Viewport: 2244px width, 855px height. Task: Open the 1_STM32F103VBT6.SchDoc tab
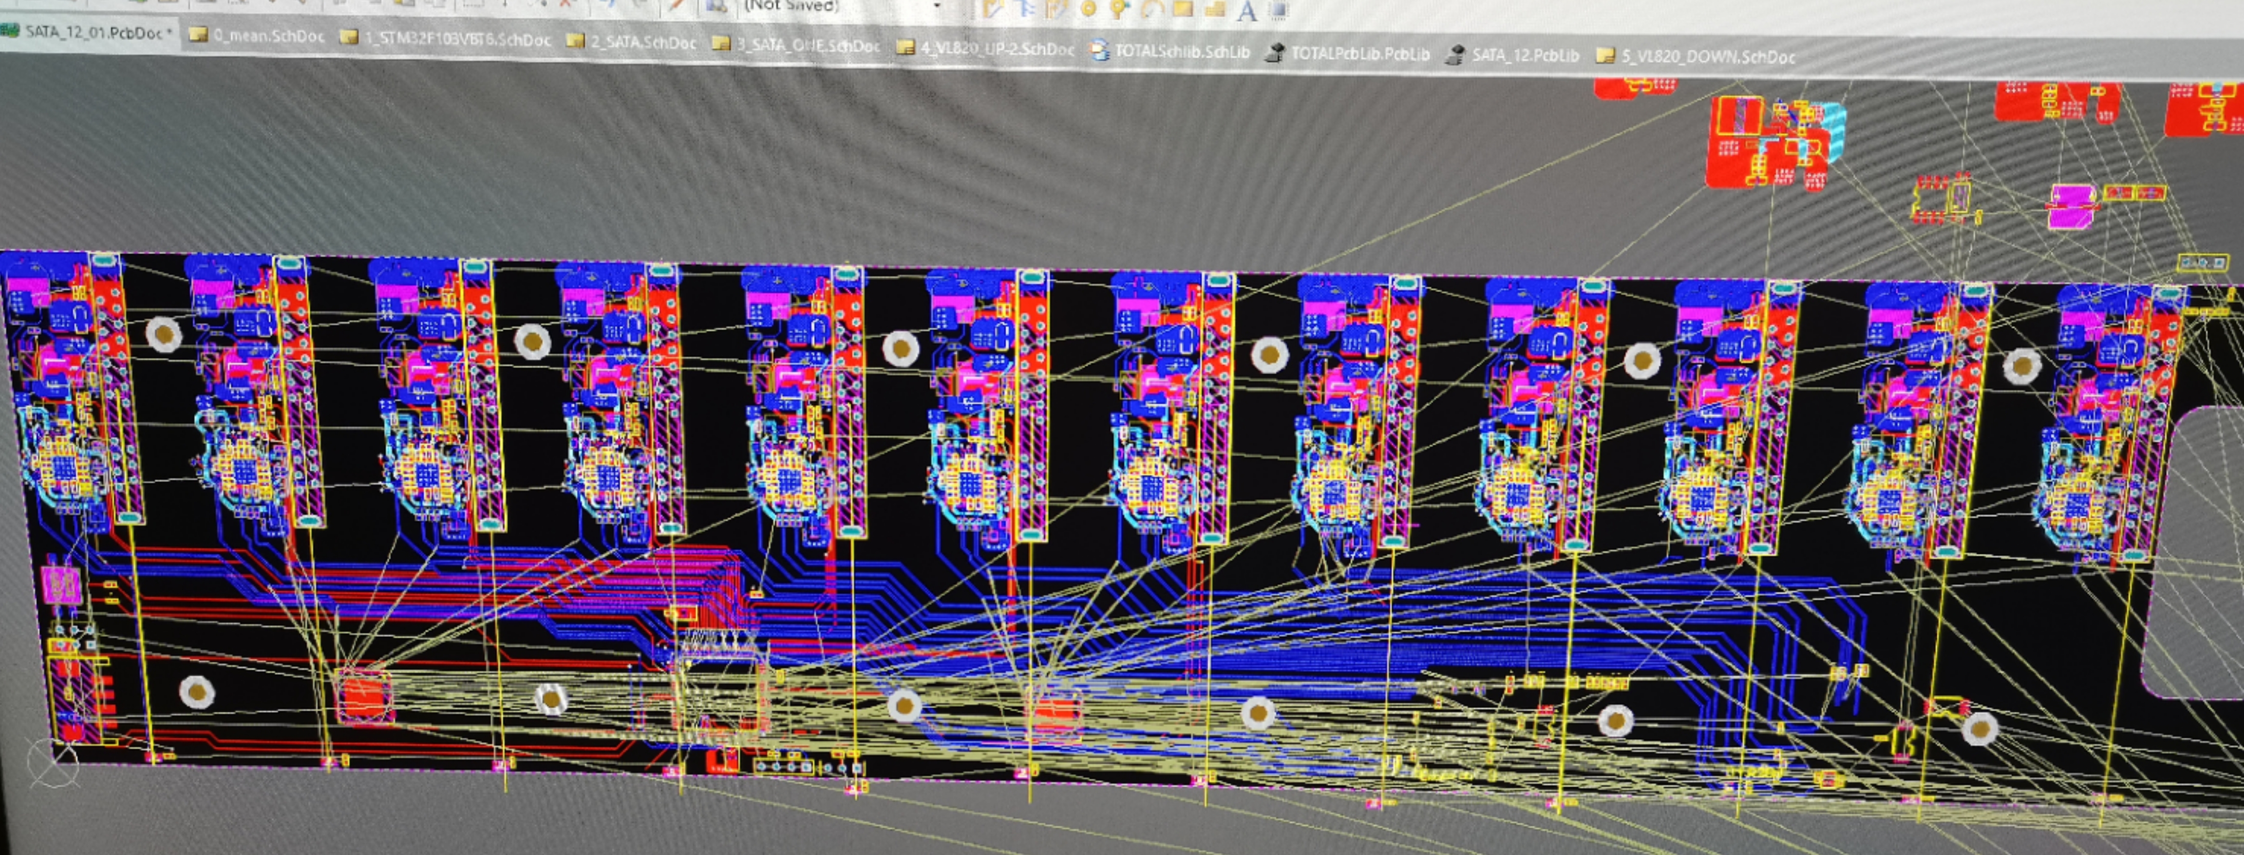tap(446, 39)
